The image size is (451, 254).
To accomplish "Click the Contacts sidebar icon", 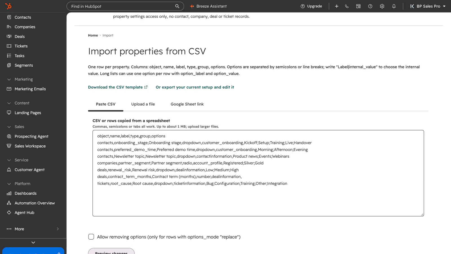I will click(9, 17).
